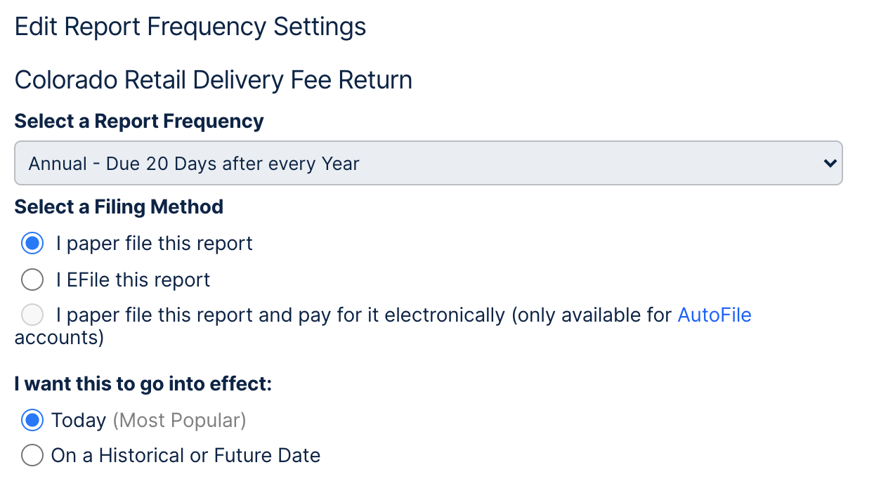Enable the Today radio button
The height and width of the screenshot is (486, 874).
point(32,421)
